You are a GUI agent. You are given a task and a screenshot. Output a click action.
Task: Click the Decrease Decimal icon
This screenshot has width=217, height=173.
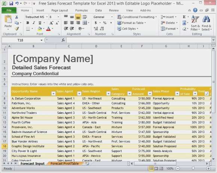pos(102,29)
